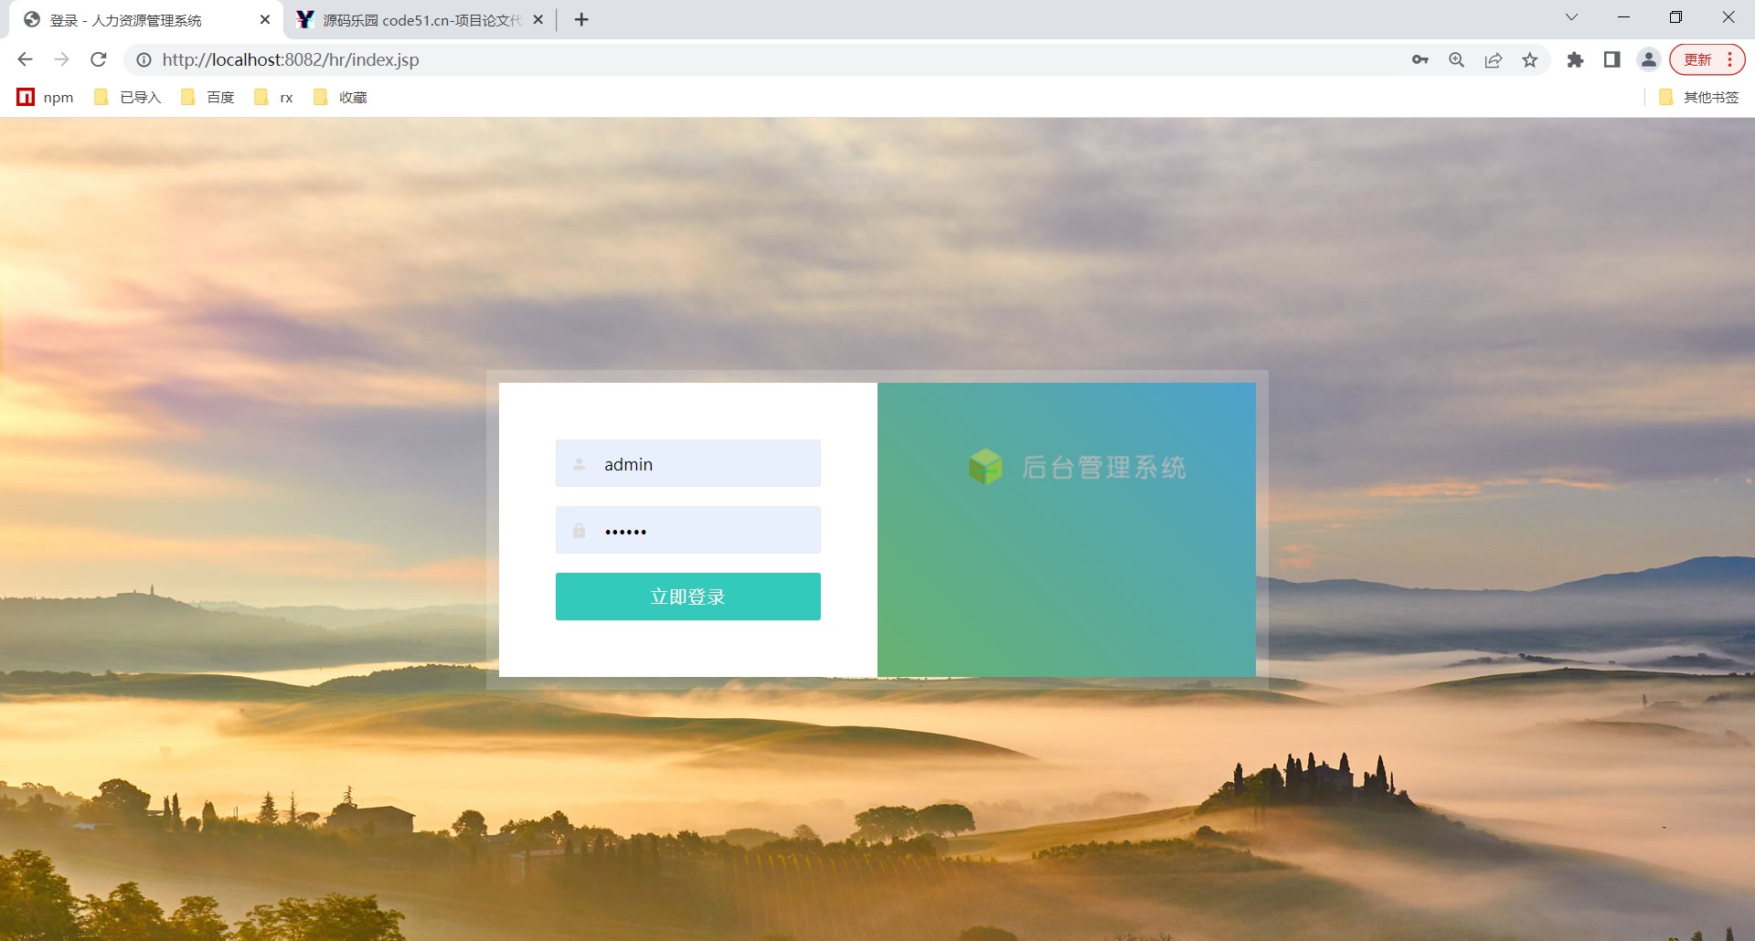Image resolution: width=1755 pixels, height=941 pixels.
Task: Toggle the browser side panel
Action: (x=1611, y=59)
